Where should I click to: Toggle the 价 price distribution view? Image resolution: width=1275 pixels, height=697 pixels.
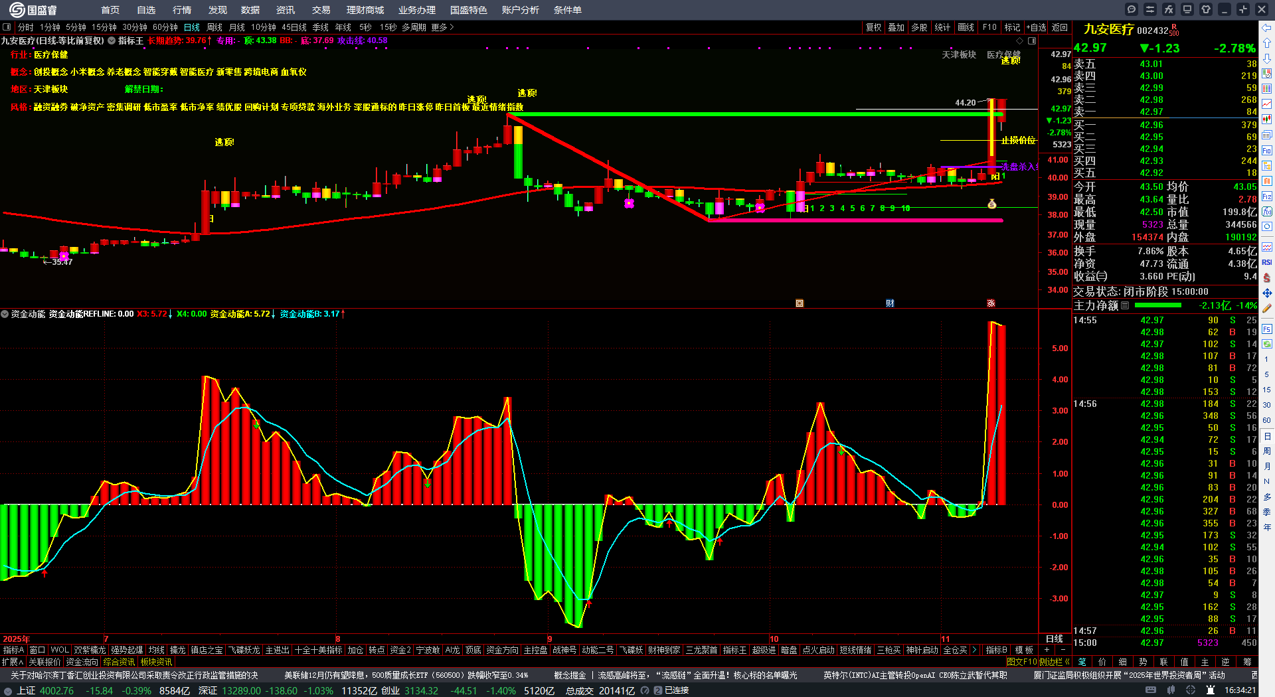pyautogui.click(x=1102, y=662)
